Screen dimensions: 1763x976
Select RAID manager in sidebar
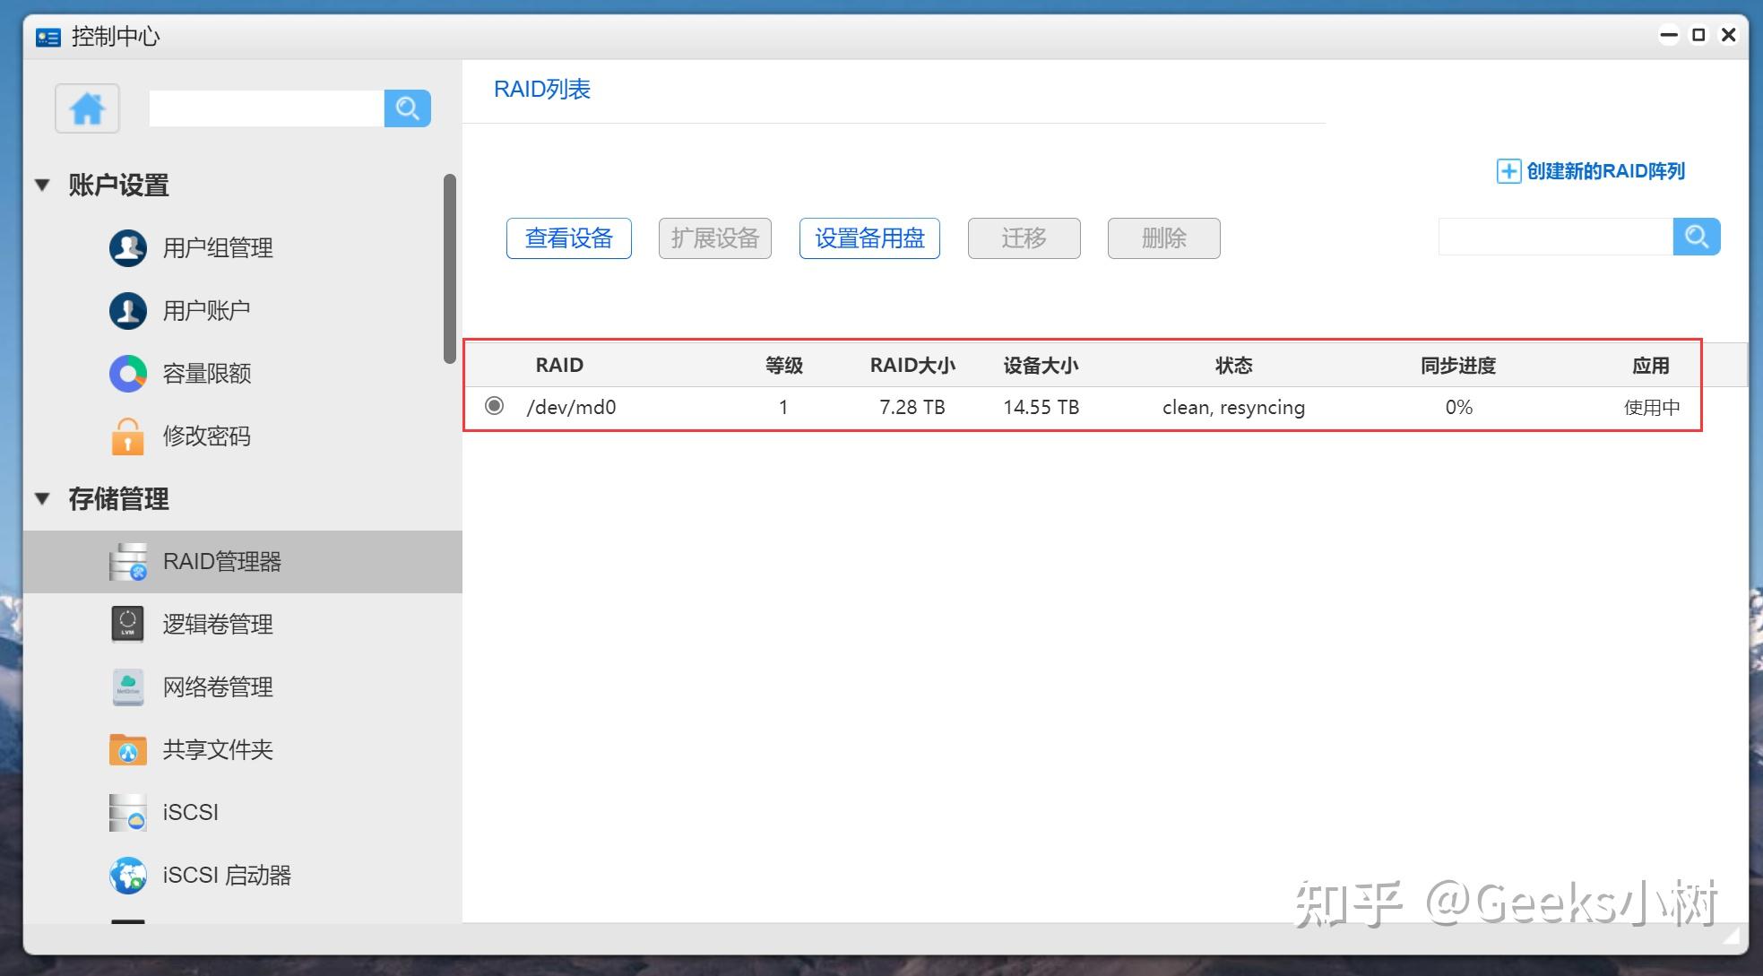tap(221, 562)
